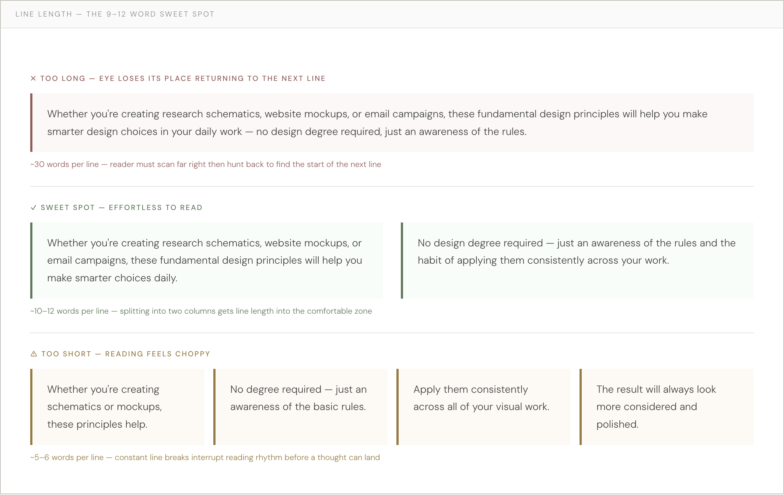This screenshot has width=784, height=495.
Task: Click the tan block 'Apply them consistently'
Action: [x=483, y=407]
